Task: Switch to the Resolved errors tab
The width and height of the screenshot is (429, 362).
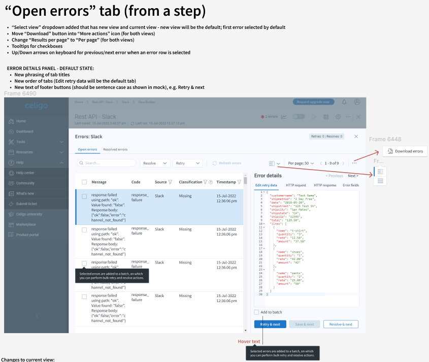Action: click(x=115, y=150)
